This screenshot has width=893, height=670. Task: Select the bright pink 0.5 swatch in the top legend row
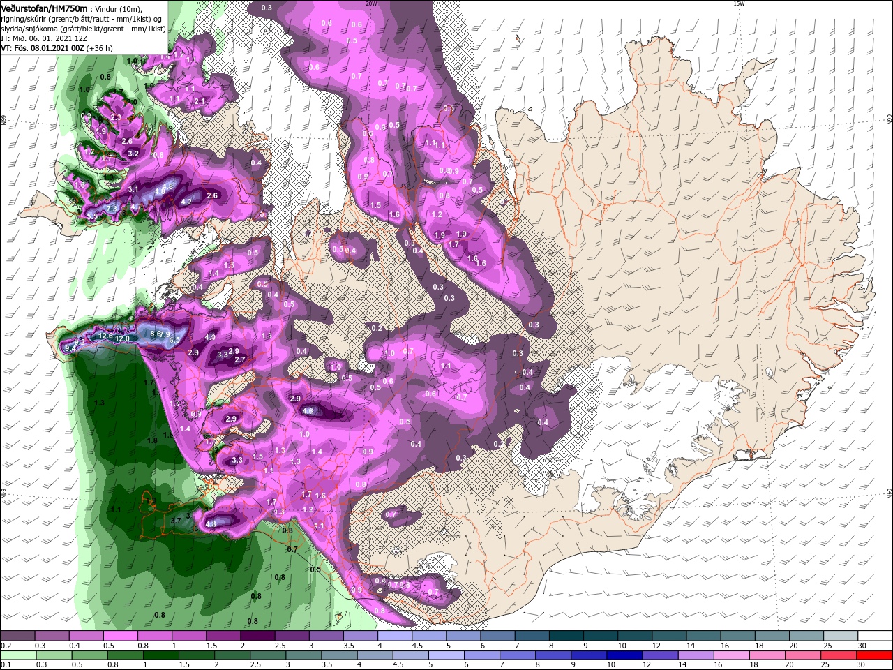pyautogui.click(x=120, y=636)
